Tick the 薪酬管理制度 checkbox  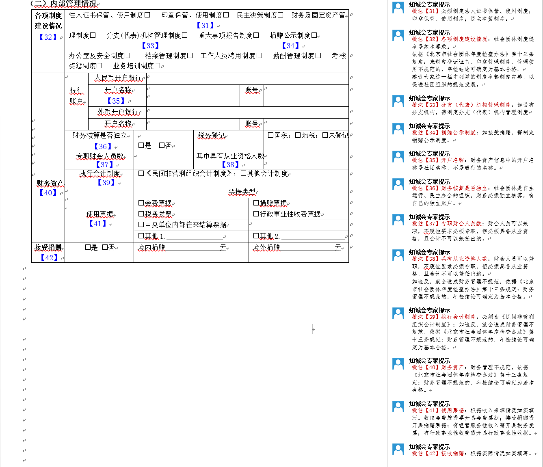[318, 56]
